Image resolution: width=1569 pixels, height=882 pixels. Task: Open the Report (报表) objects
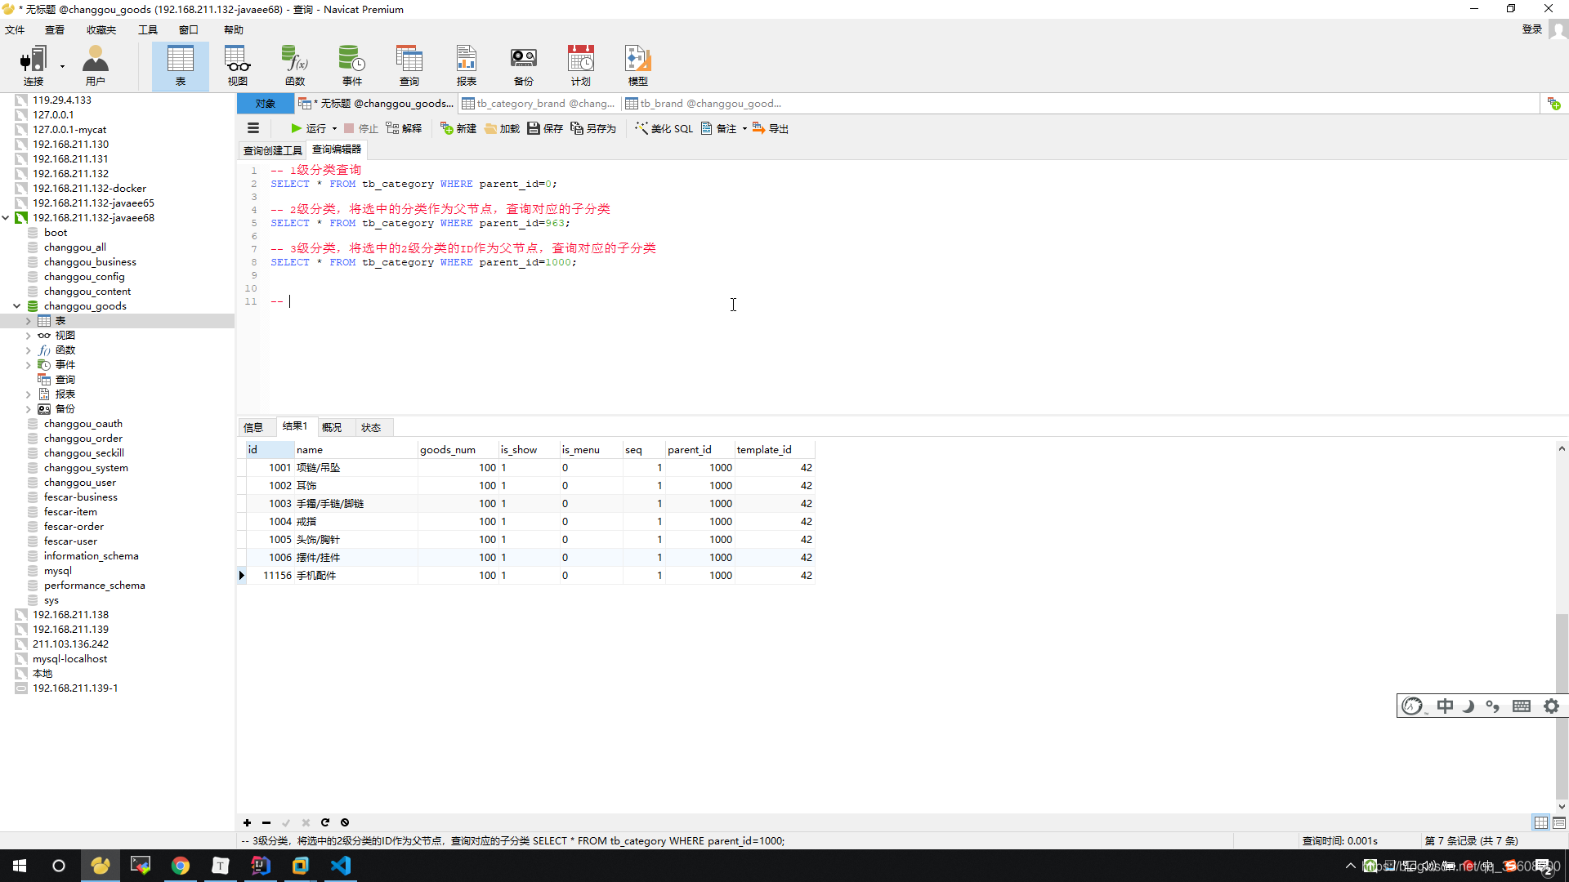pos(467,65)
